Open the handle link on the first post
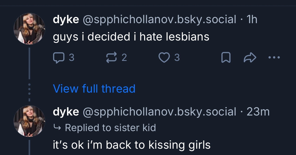Screen dimensions: 296x155 click(159, 20)
